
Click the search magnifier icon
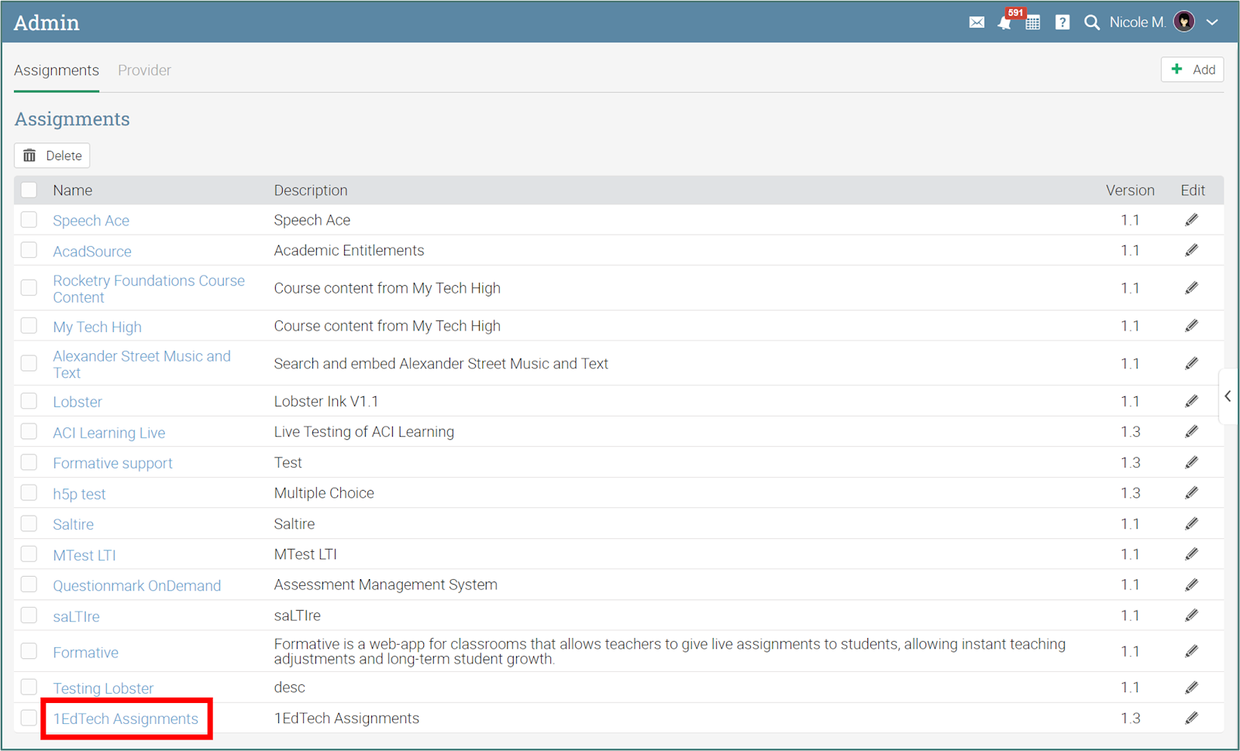click(x=1091, y=22)
